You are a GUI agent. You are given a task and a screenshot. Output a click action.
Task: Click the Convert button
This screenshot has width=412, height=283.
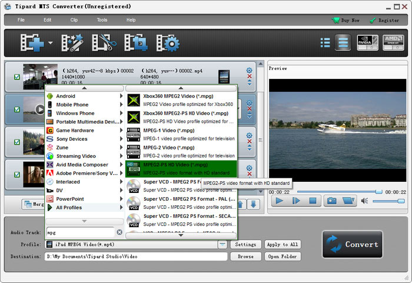click(353, 244)
